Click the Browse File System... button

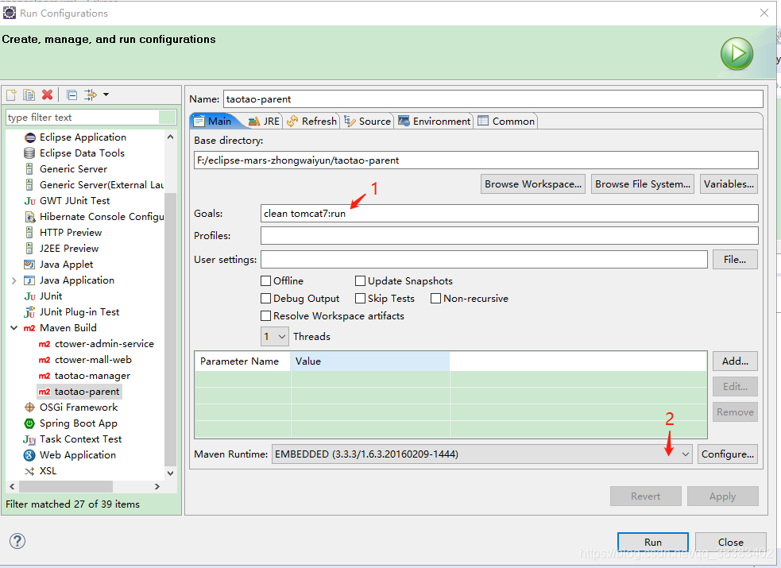[643, 184]
